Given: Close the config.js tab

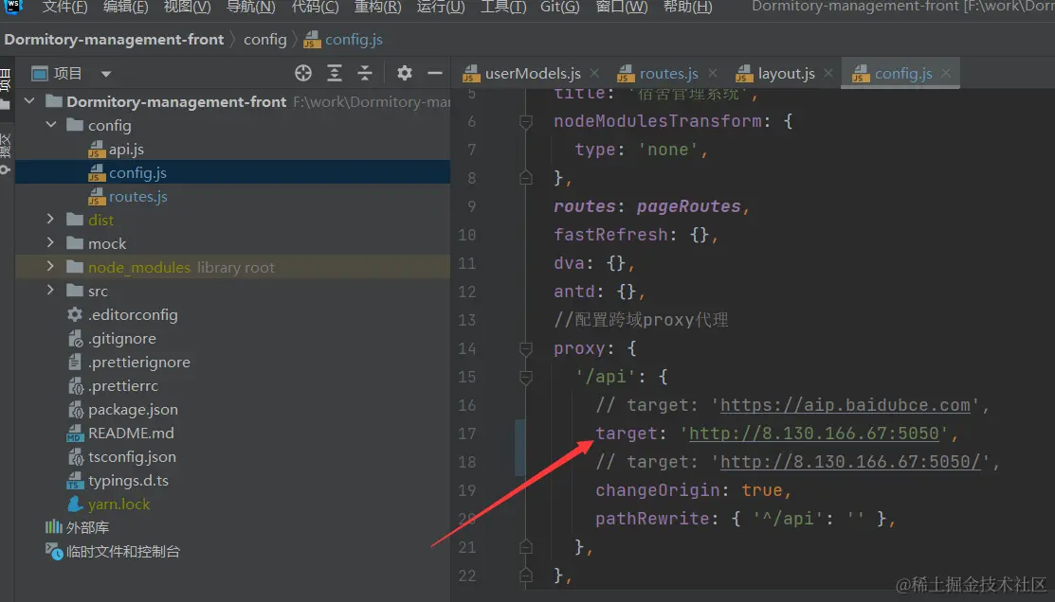Looking at the screenshot, I should 946,73.
